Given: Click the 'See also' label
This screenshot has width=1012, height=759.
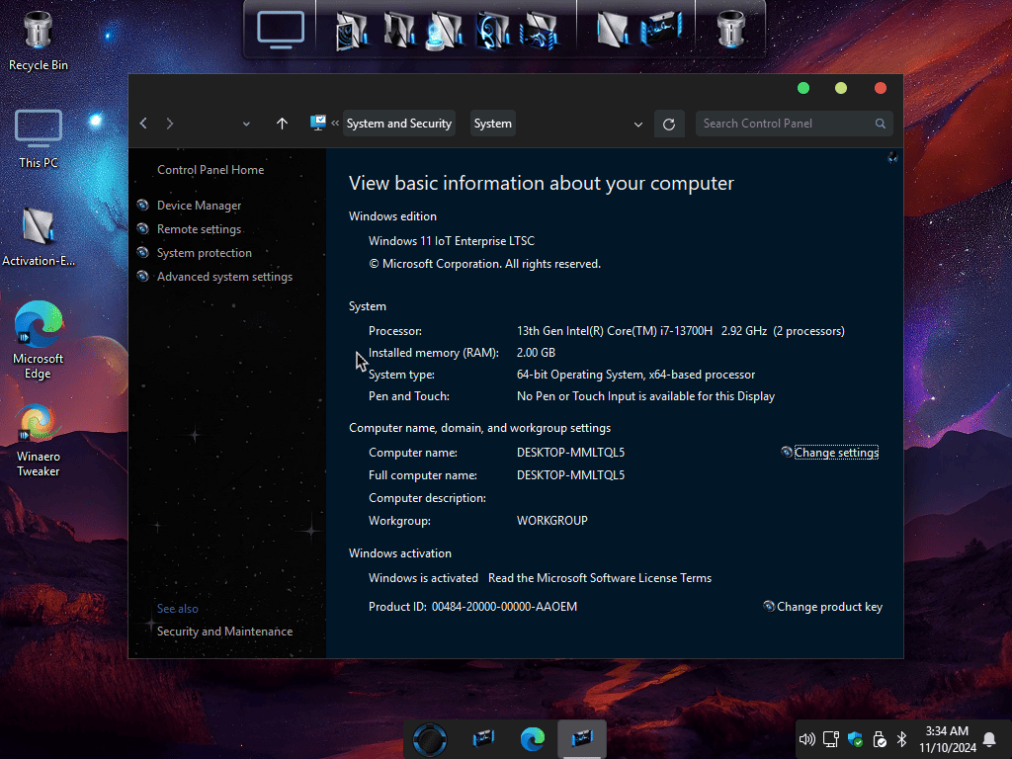Looking at the screenshot, I should click(x=178, y=609).
